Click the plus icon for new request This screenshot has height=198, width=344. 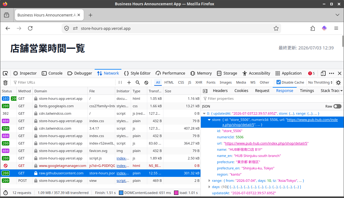tap(129, 83)
